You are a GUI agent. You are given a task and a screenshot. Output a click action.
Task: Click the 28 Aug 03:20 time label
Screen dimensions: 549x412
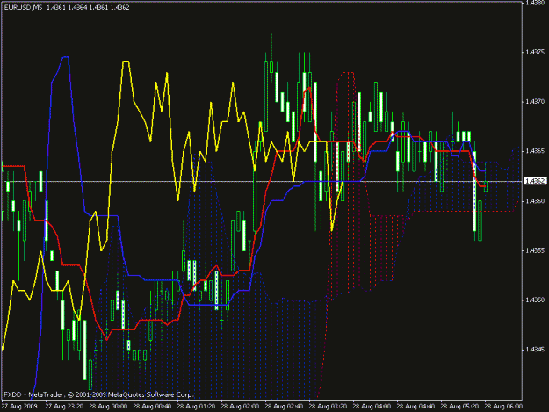tap(328, 407)
